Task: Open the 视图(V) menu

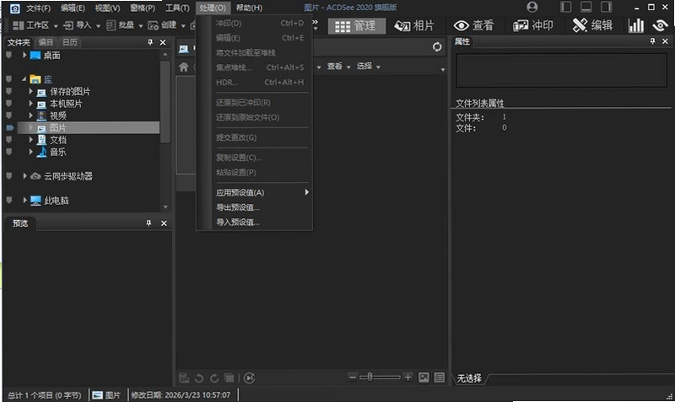Action: [x=107, y=8]
